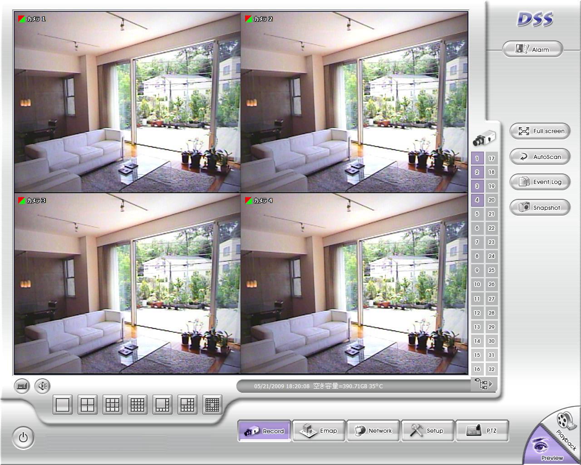Select camera channel 28
Image resolution: width=581 pixels, height=465 pixels.
click(x=492, y=313)
